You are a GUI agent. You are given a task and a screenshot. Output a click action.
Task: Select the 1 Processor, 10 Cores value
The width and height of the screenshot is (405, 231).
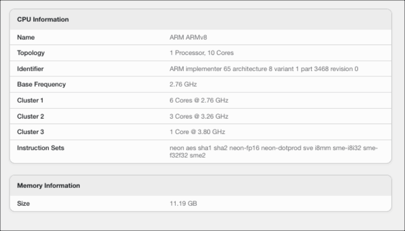[x=201, y=53]
